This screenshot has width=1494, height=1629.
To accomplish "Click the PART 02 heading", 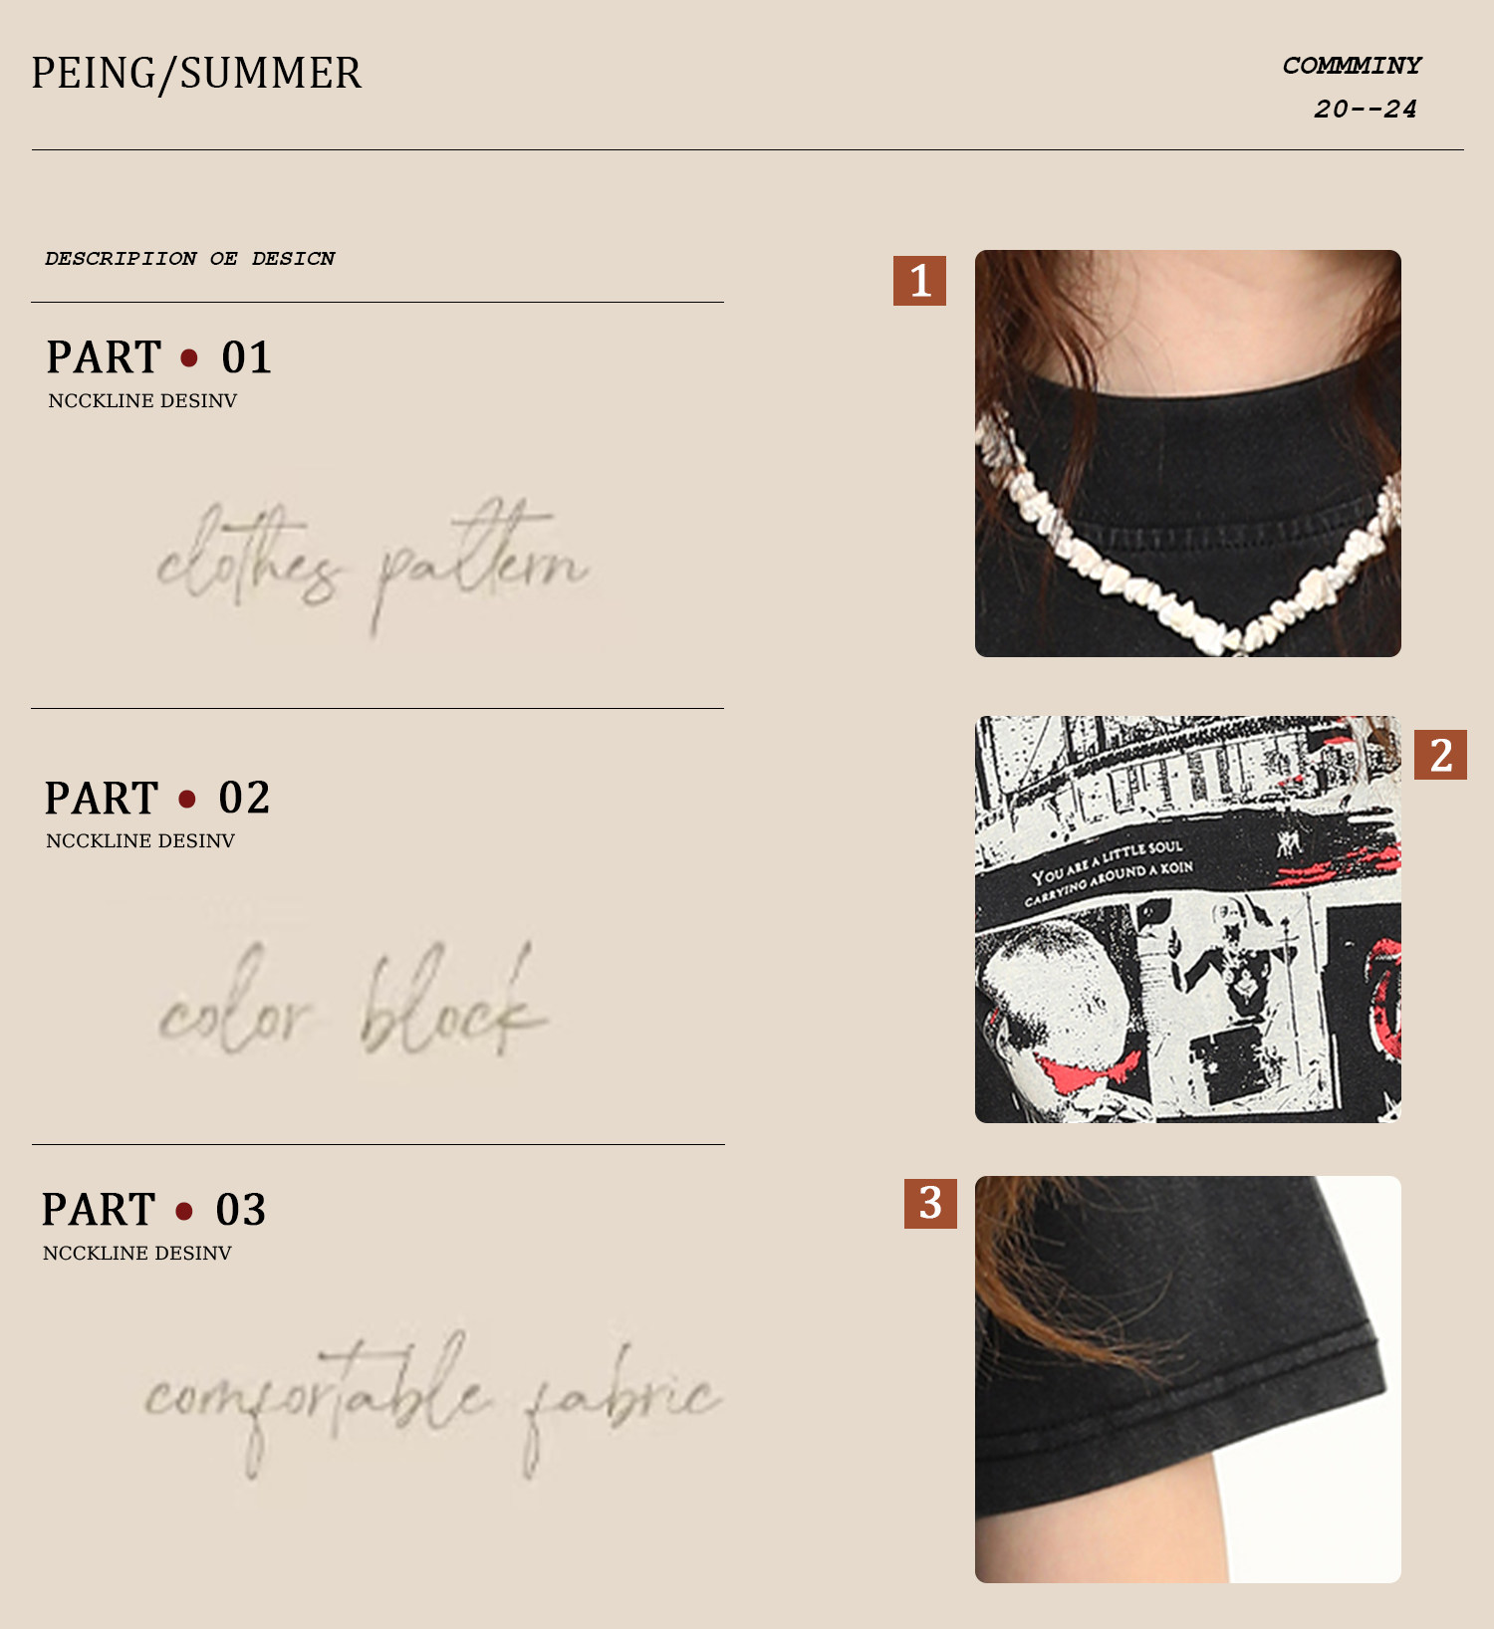I will tap(157, 798).
